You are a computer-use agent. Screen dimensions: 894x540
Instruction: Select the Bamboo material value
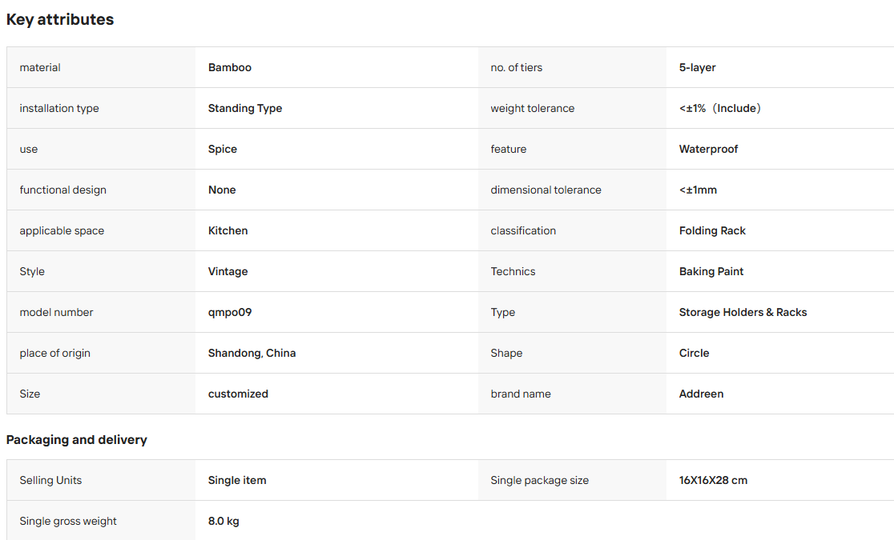(x=230, y=67)
